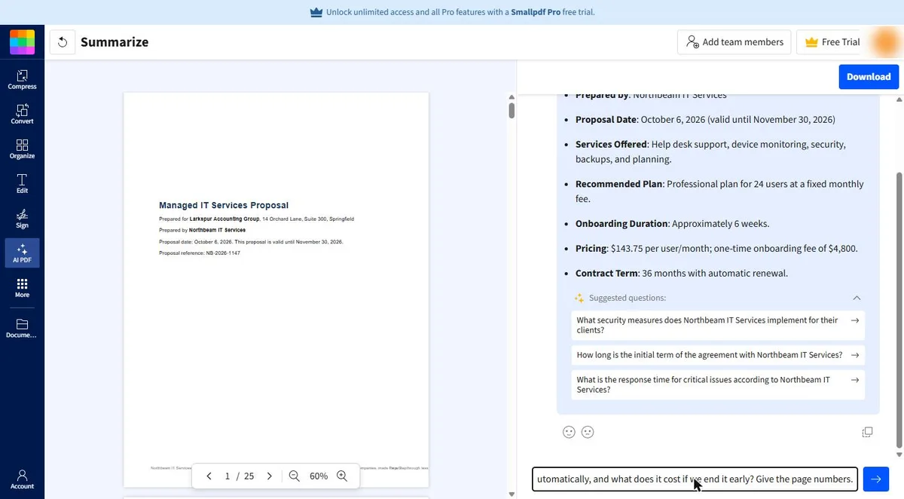Click the Summarize page title
904x499 pixels.
(115, 42)
